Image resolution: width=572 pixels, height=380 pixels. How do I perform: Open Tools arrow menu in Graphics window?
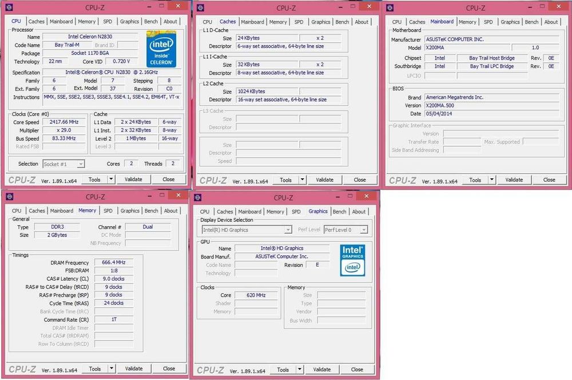[x=300, y=370]
